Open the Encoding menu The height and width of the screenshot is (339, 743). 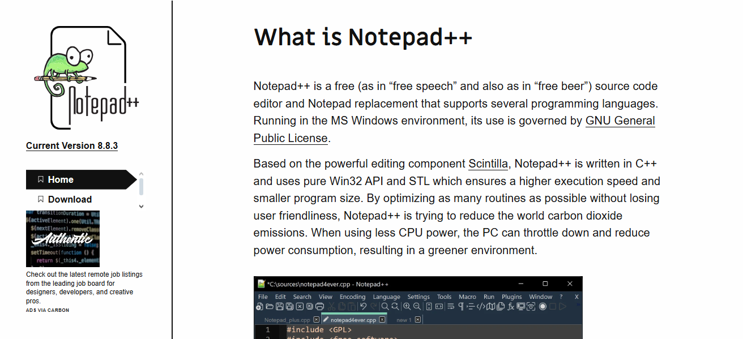coord(353,297)
